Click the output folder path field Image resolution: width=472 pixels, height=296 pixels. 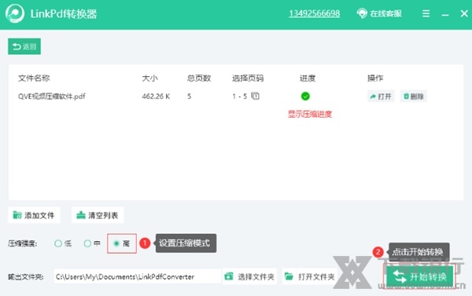pos(138,276)
